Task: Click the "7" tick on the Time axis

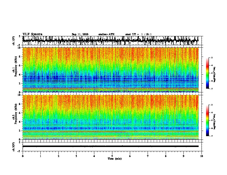Action: click(148, 156)
